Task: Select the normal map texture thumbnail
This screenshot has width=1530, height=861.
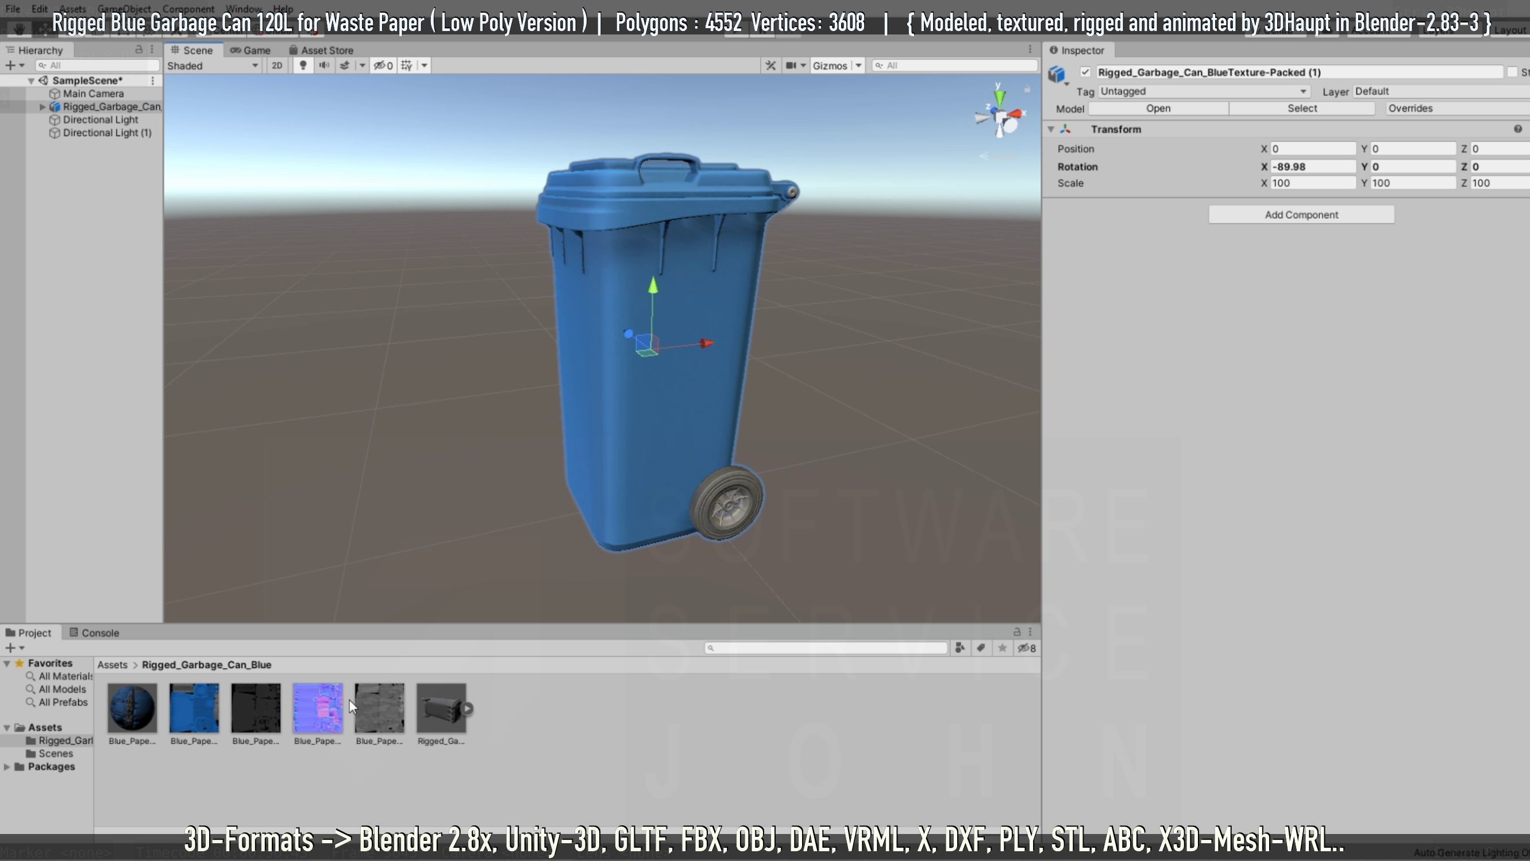Action: pyautogui.click(x=318, y=708)
